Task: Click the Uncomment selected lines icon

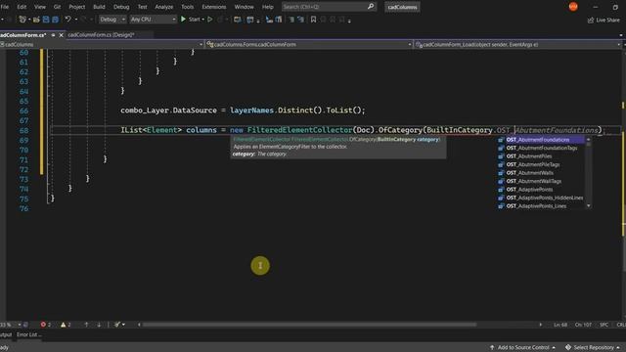Action: (x=300, y=20)
